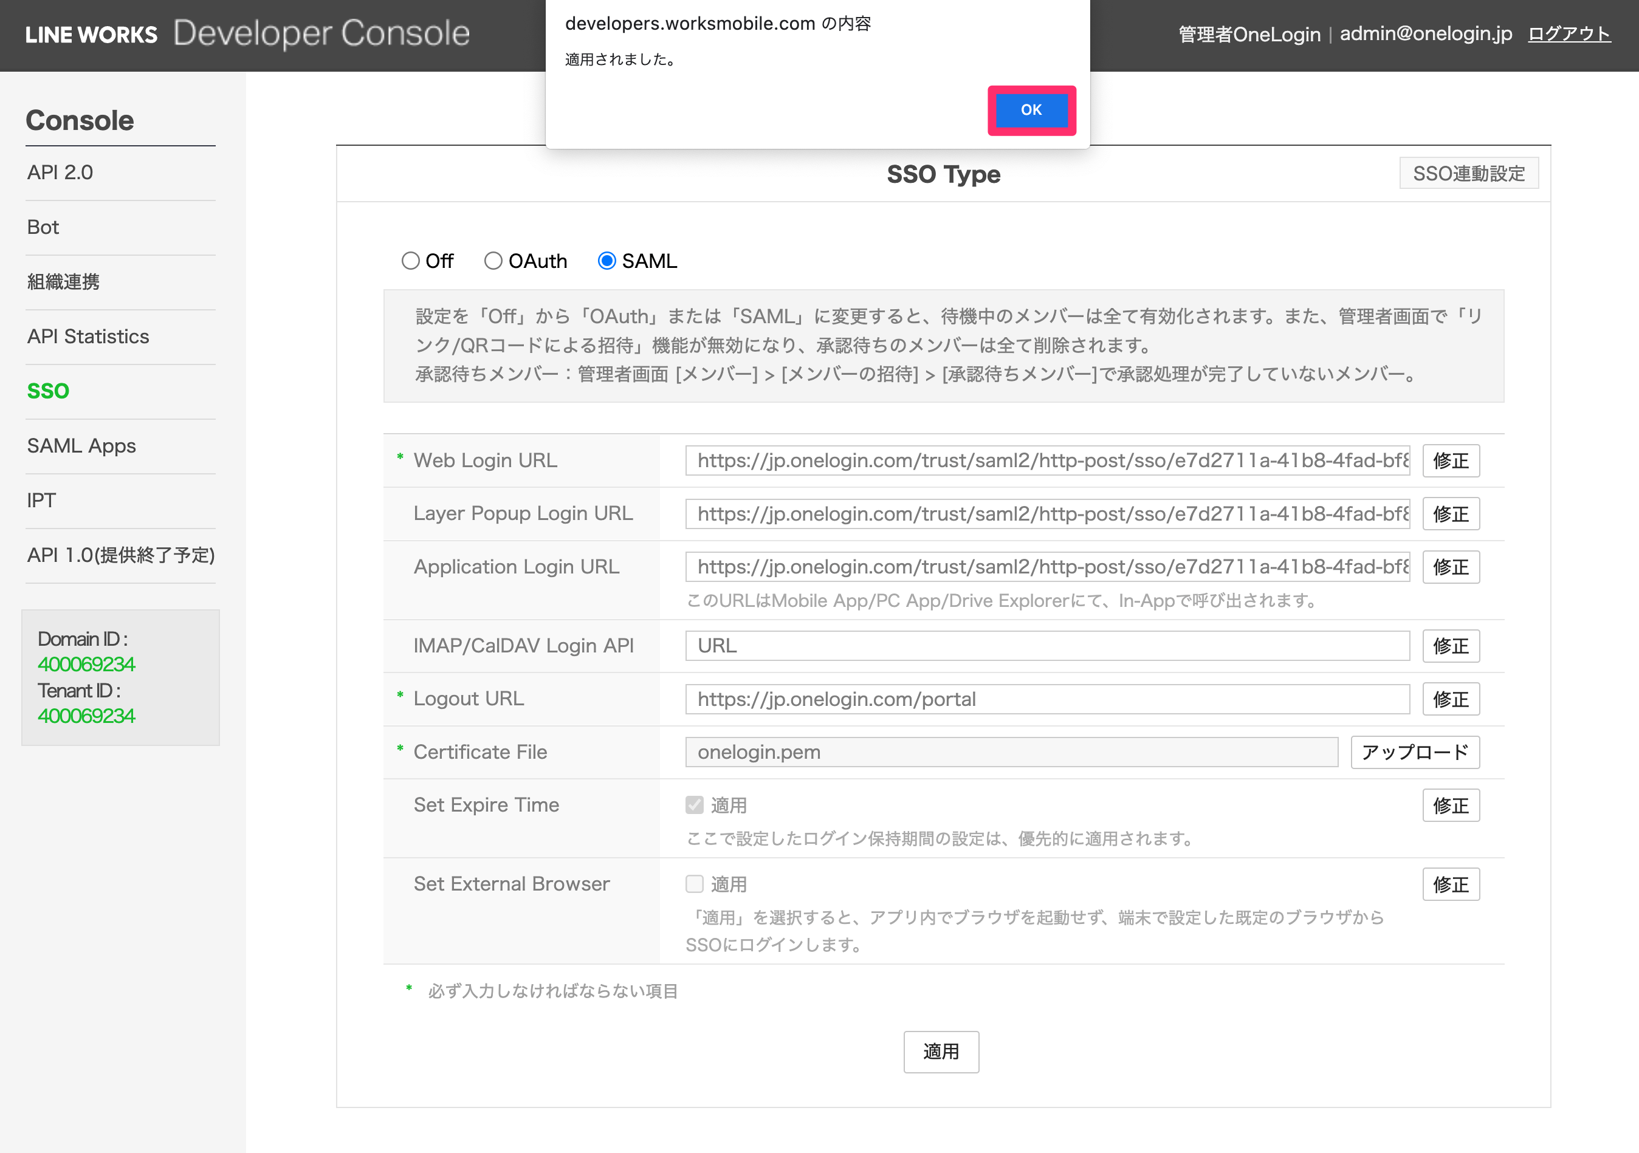This screenshot has width=1639, height=1153.
Task: Click the Domain ID value 400069234
Action: 86,664
